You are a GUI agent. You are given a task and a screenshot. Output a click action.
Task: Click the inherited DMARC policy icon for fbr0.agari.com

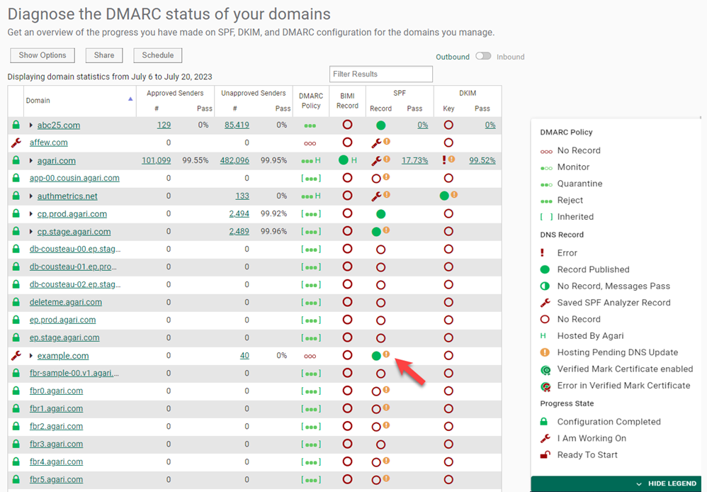click(311, 391)
